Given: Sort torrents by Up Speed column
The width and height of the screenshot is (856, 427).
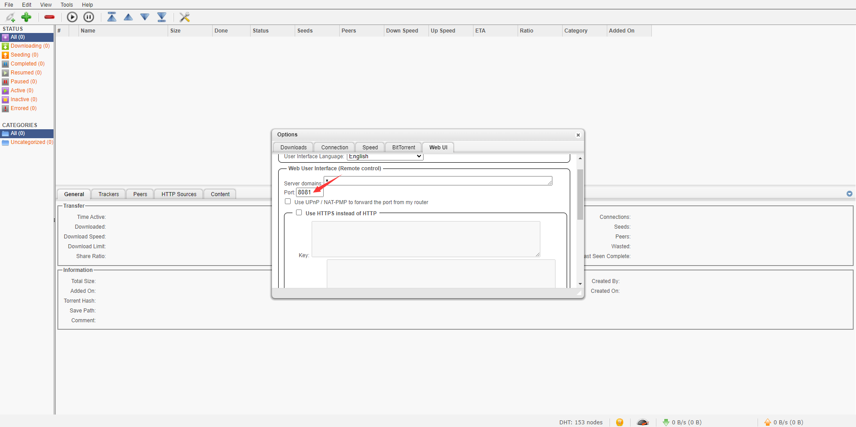Looking at the screenshot, I should pos(451,31).
